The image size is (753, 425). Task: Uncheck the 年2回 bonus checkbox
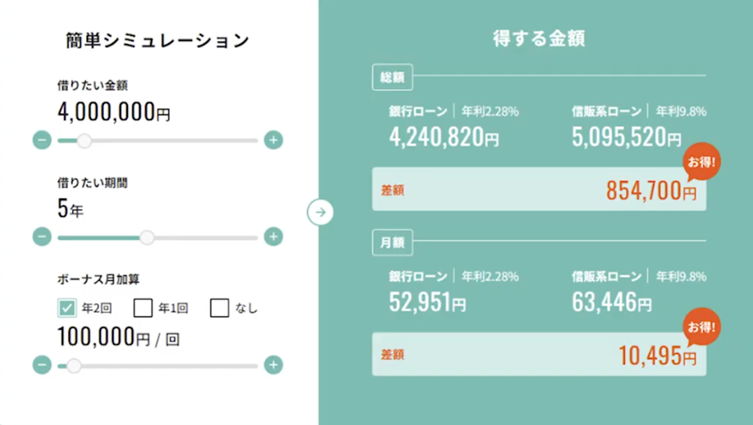(67, 307)
